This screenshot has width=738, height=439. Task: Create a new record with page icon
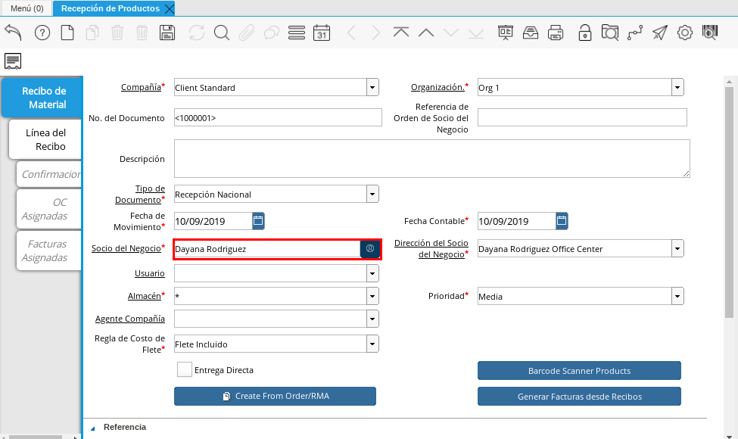[x=67, y=33]
